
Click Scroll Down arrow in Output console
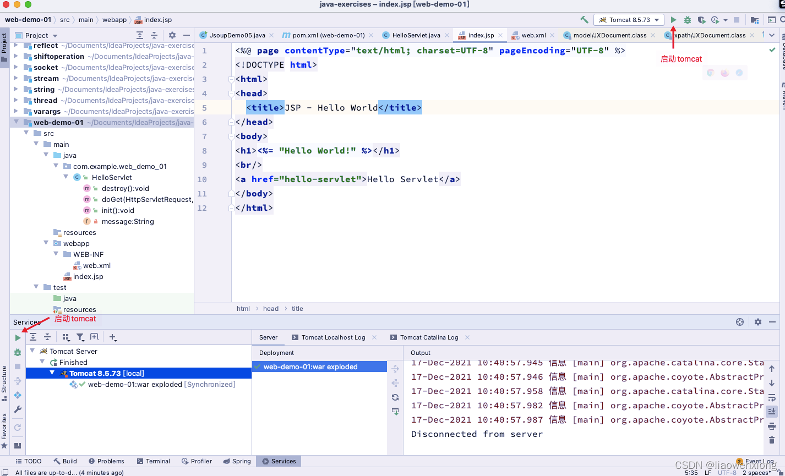tap(772, 383)
